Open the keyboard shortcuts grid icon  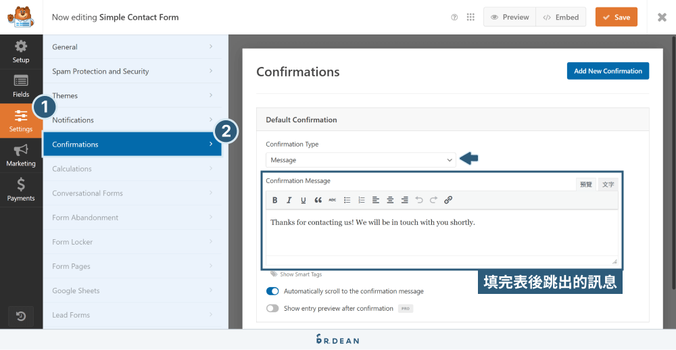(x=470, y=18)
